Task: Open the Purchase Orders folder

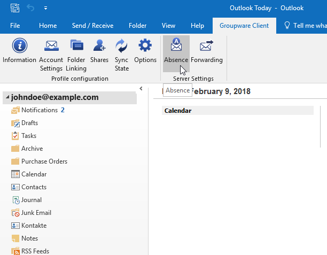Action: 44,161
